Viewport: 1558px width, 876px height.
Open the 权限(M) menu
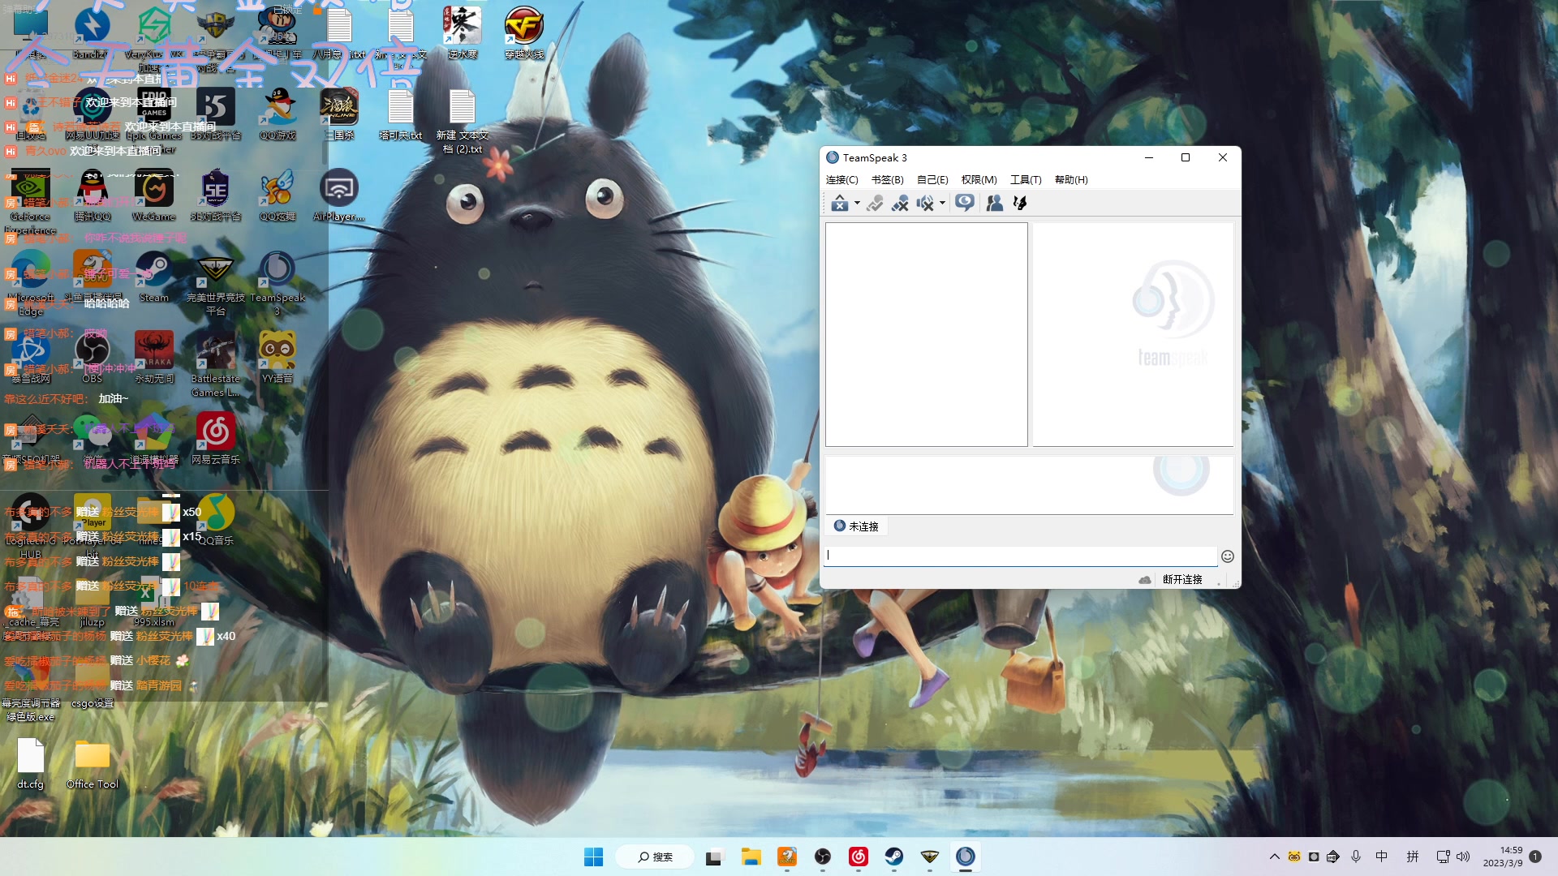coord(979,180)
